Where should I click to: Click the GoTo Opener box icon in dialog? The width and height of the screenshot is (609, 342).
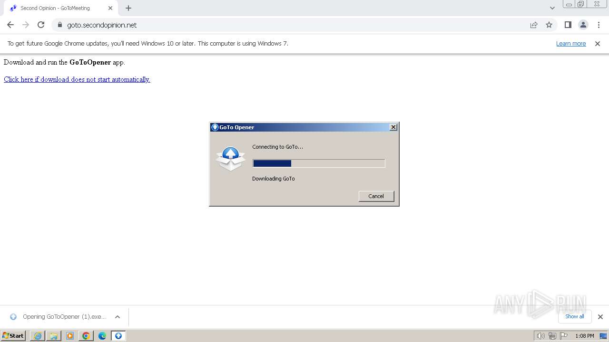[231, 159]
